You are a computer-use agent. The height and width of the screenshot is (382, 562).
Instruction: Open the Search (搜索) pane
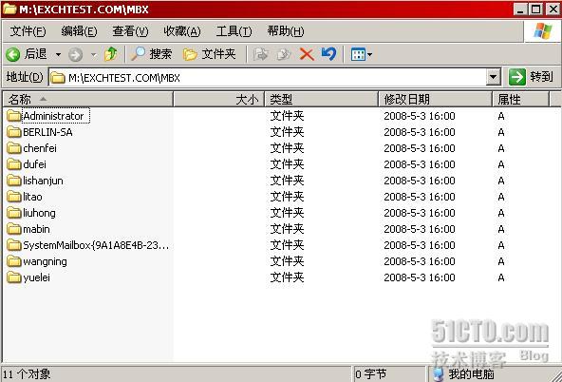coord(151,54)
